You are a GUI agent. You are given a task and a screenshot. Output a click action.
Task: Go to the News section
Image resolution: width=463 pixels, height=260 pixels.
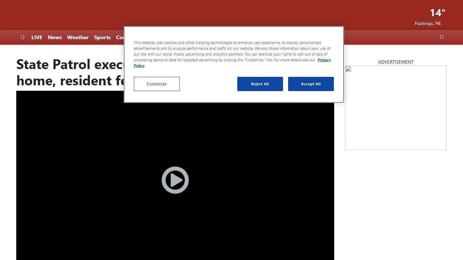click(x=55, y=38)
